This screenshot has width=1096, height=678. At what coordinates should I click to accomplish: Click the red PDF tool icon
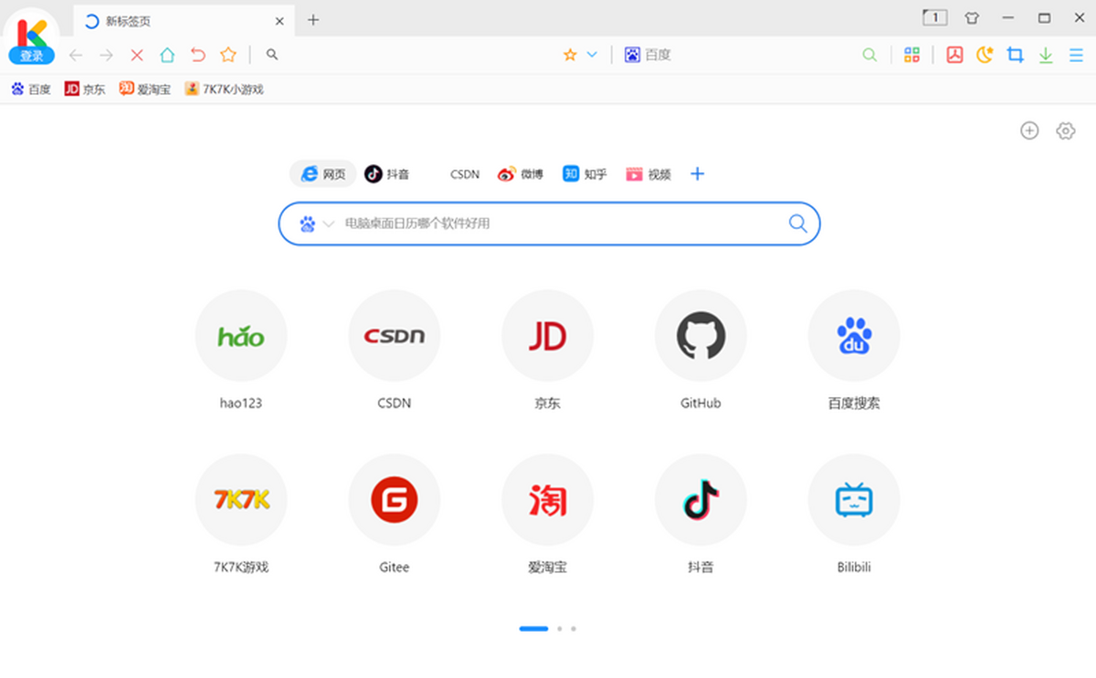[x=954, y=55]
